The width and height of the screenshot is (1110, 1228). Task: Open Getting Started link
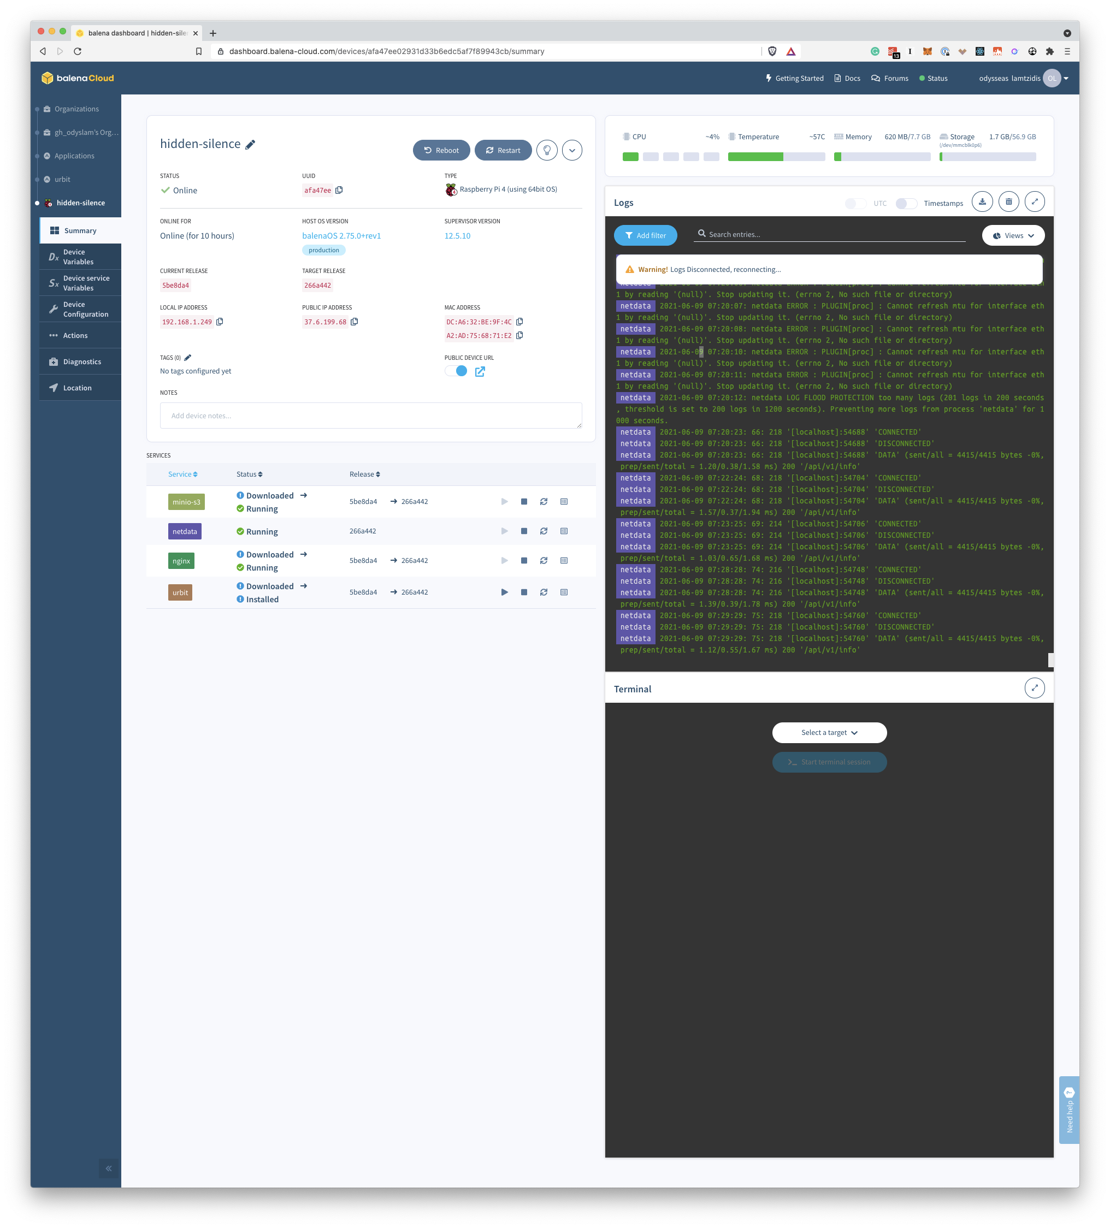coord(794,79)
